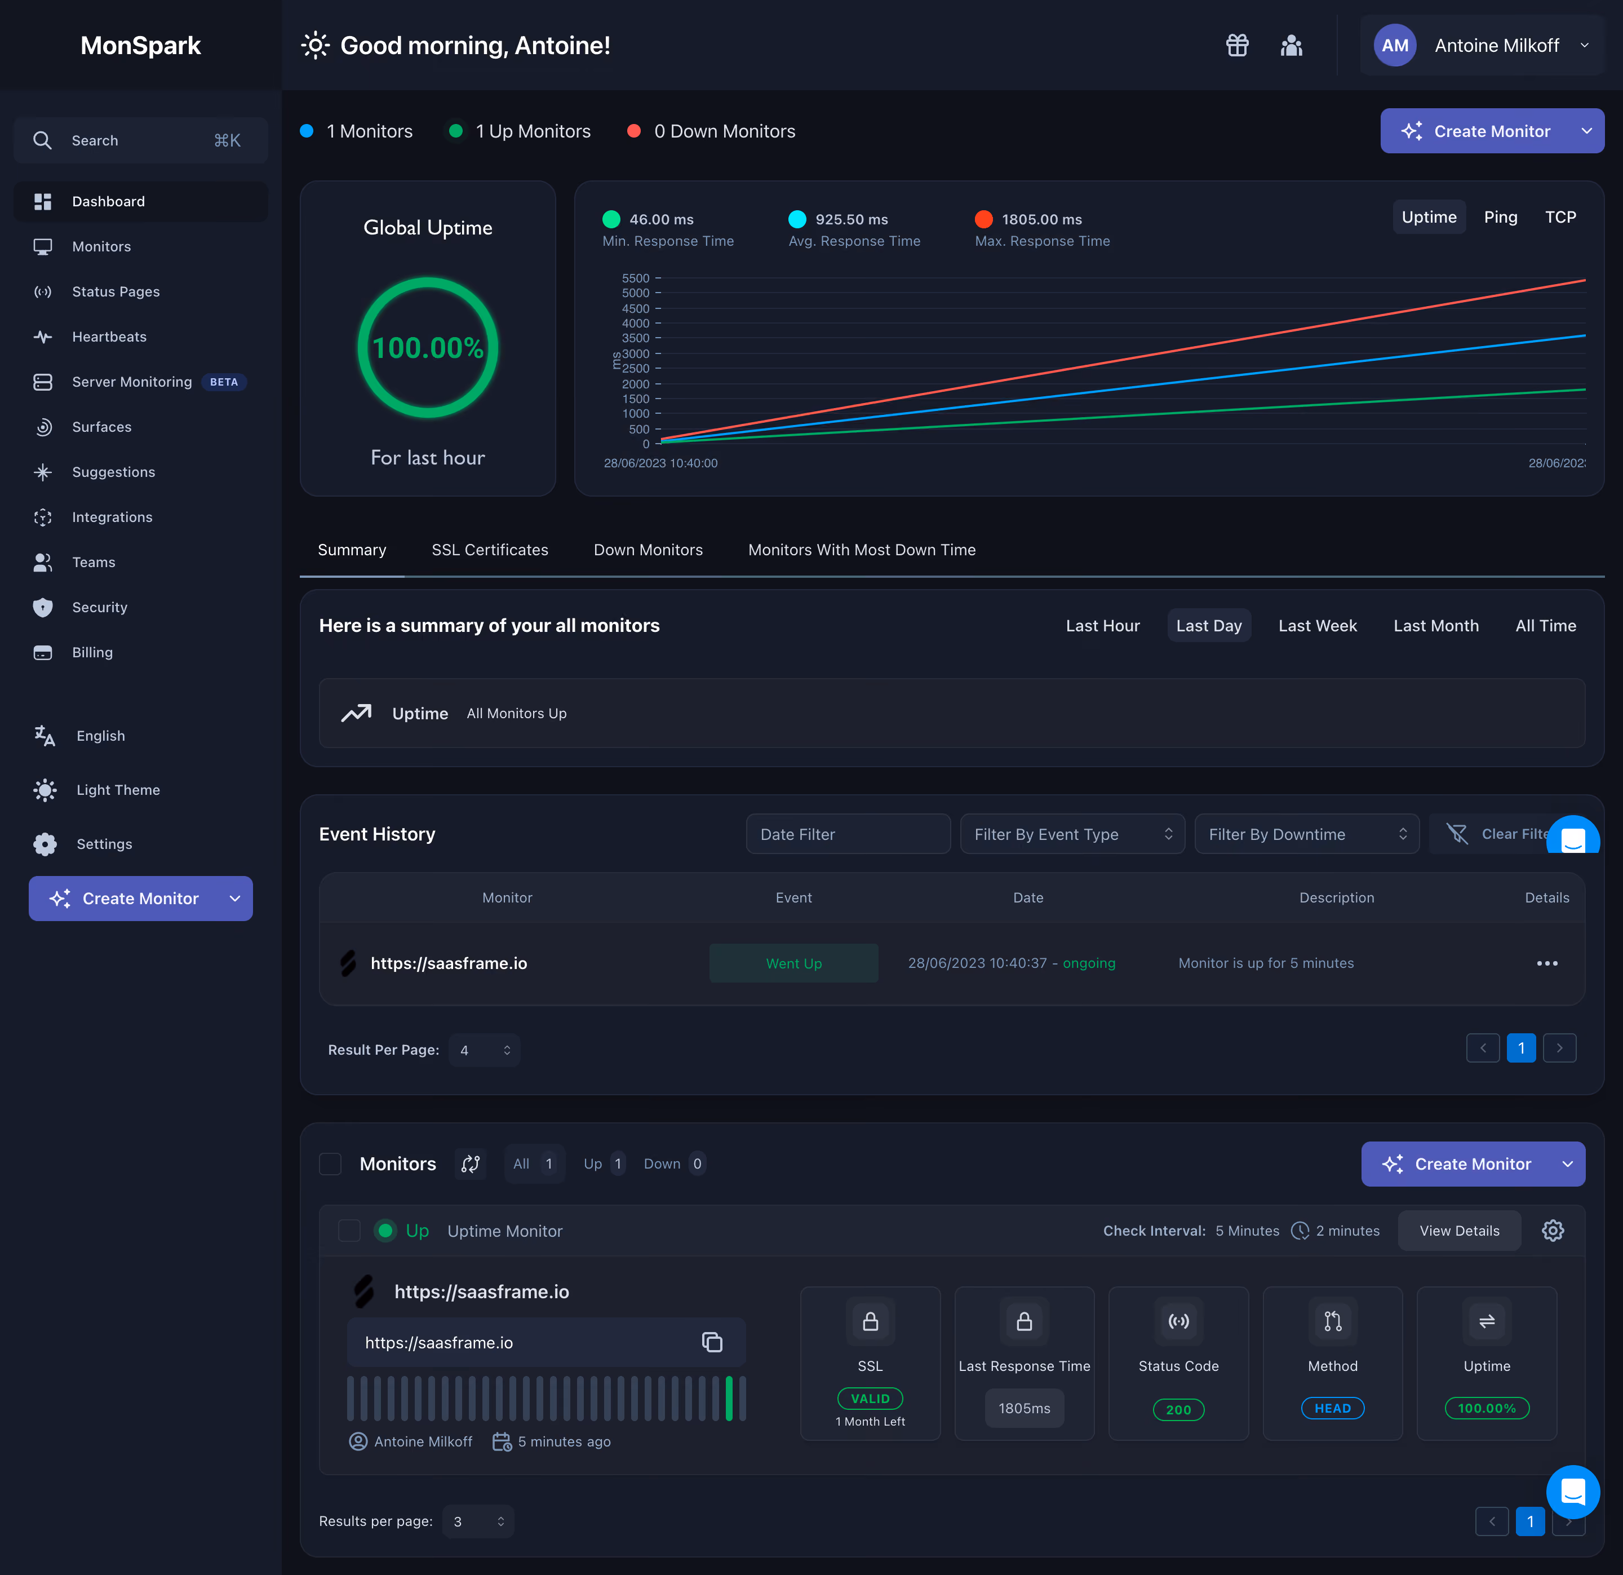Switch to the SSL Certificates tab
The height and width of the screenshot is (1575, 1623).
tap(489, 550)
